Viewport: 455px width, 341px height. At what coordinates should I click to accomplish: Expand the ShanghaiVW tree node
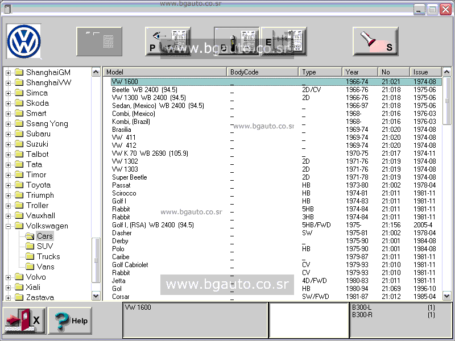pyautogui.click(x=8, y=83)
